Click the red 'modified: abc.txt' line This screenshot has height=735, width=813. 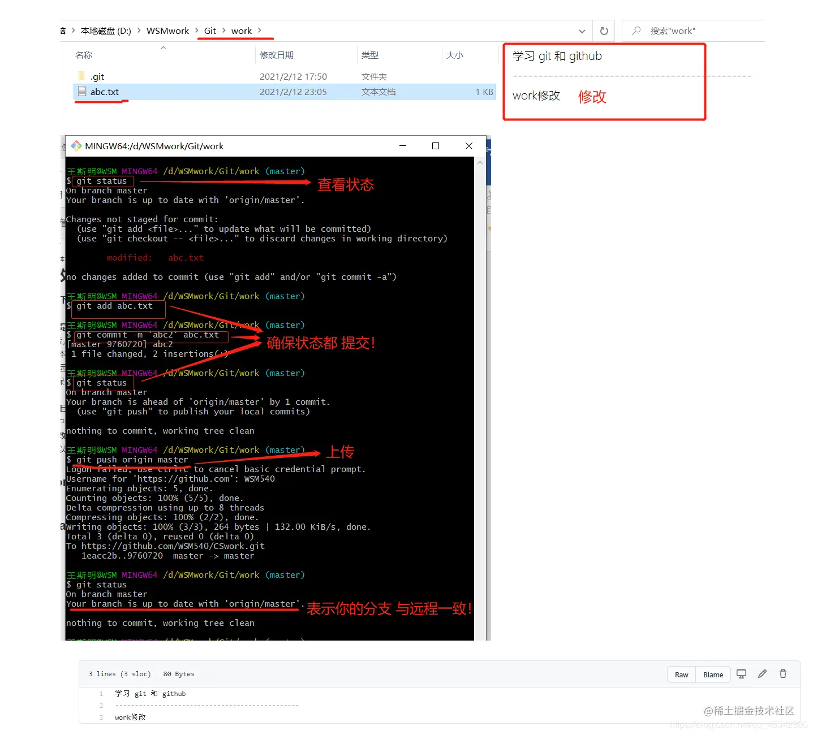click(x=155, y=258)
